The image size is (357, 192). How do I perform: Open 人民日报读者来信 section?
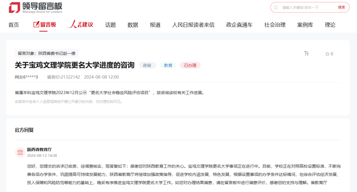coord(193,25)
